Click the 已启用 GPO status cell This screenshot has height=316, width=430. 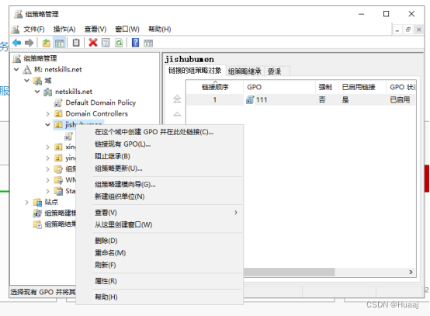click(400, 100)
